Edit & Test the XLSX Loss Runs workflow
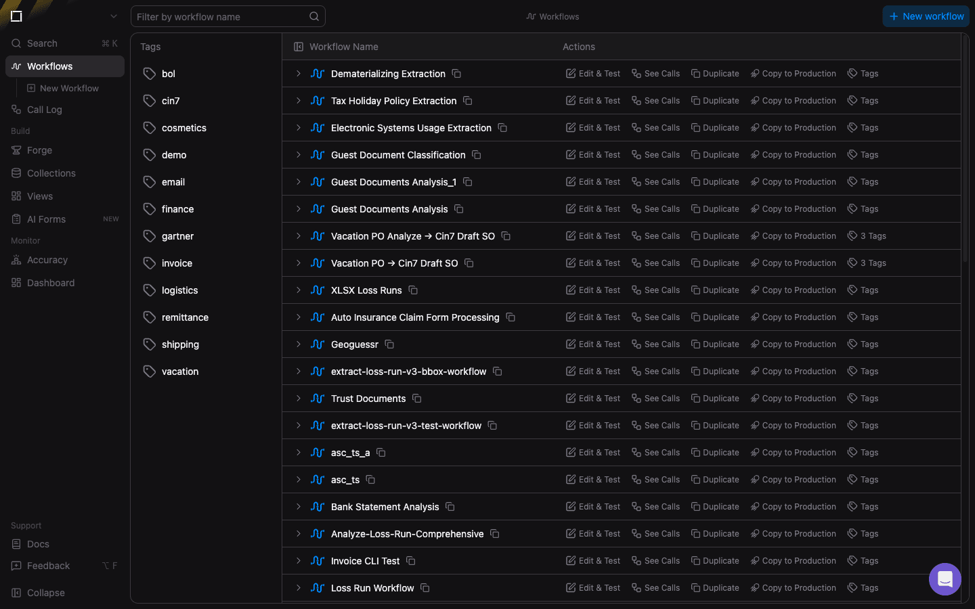Screen dimensions: 975x609 (x=593, y=290)
